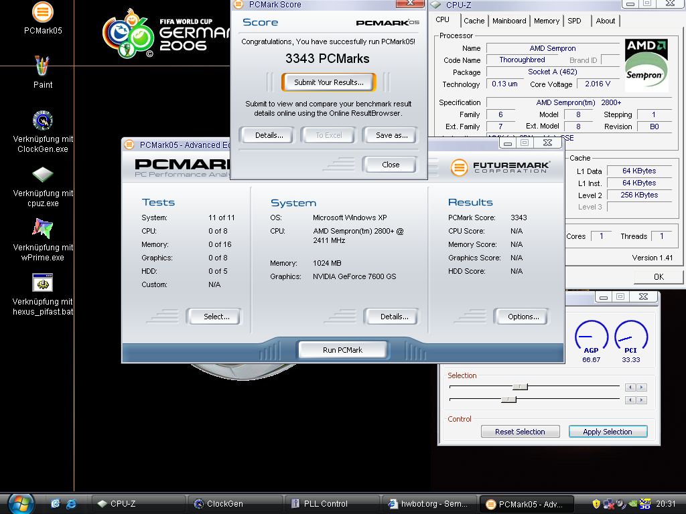Click the Futuremark orange logo icon
Image resolution: width=686 pixels, height=514 pixels.
(x=460, y=167)
